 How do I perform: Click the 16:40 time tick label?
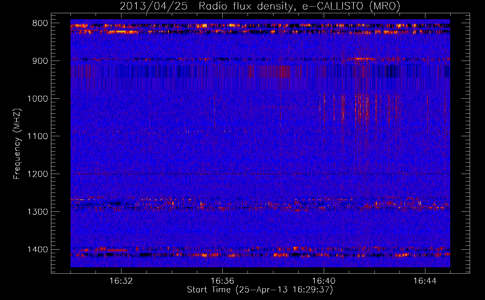(324, 281)
